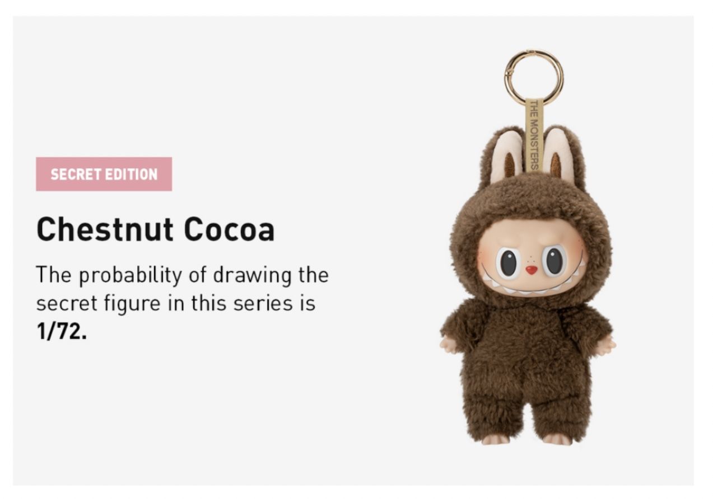Image resolution: width=713 pixels, height=499 pixels.
Task: Click the doll's left foot
Action: (x=496, y=439)
